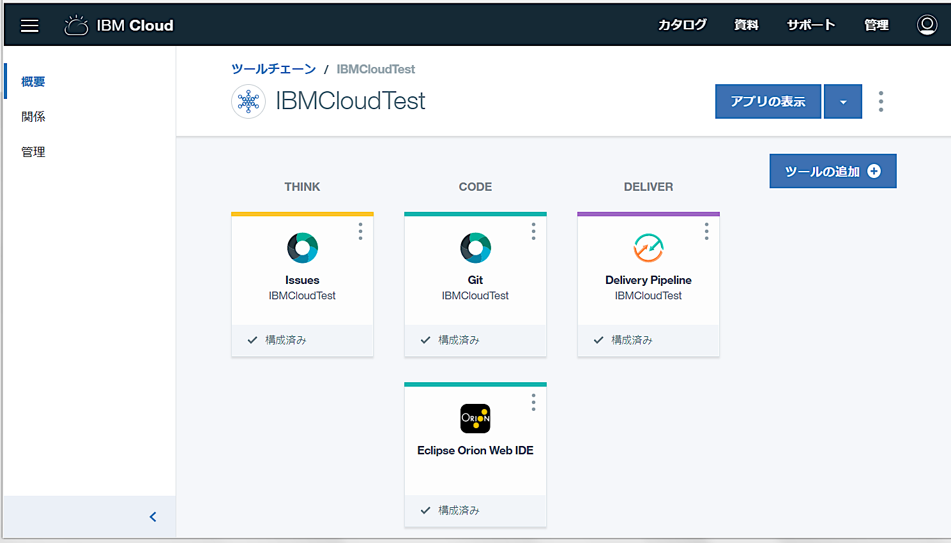The height and width of the screenshot is (543, 951).
Task: Open the 管理 menu in top bar
Action: [x=876, y=25]
